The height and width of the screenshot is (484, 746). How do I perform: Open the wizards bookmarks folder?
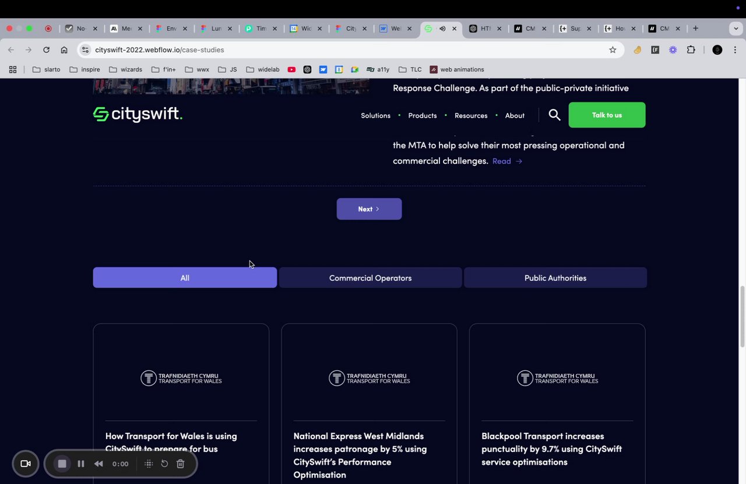pos(125,69)
